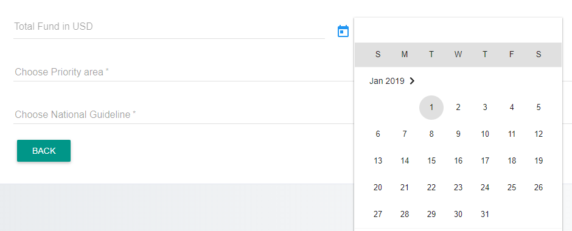Click date 5 in the first week row
572x231 pixels.
(539, 108)
